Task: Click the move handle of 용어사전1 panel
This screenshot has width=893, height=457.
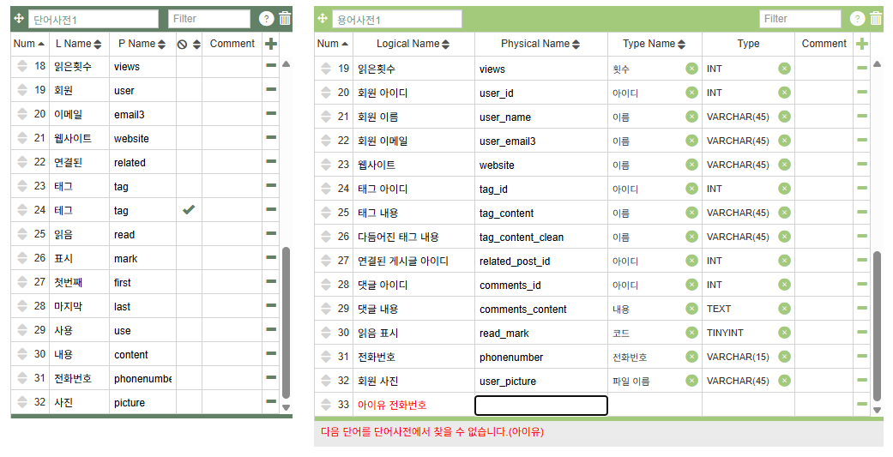Action: coord(323,19)
